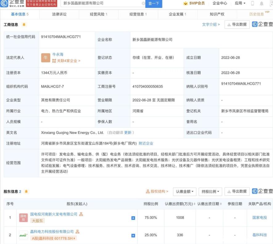
Task: Click the bell icon beside 工商信息
Action: (x=24, y=25)
